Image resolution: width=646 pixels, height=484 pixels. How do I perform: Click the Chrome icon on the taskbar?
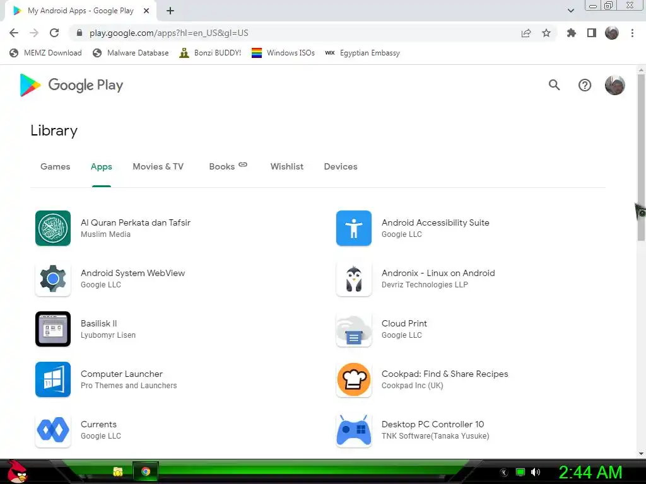coord(146,471)
